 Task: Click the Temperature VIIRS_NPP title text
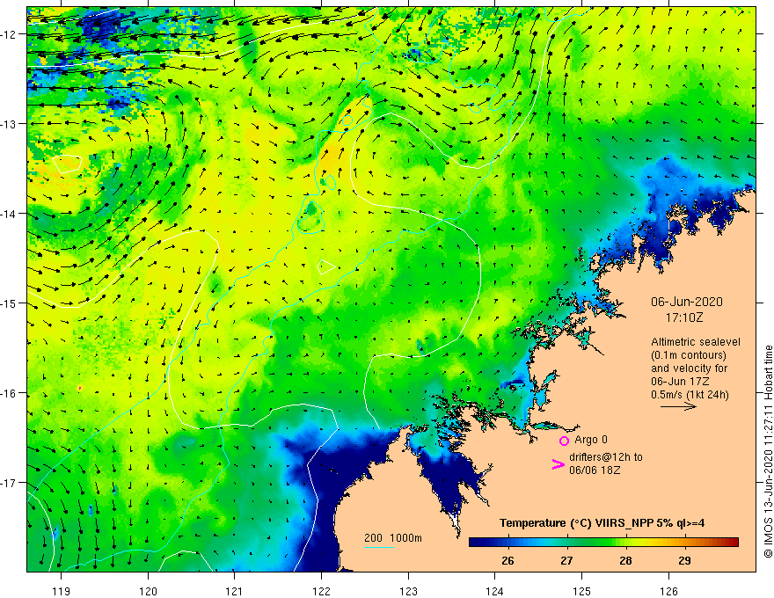coord(602,523)
